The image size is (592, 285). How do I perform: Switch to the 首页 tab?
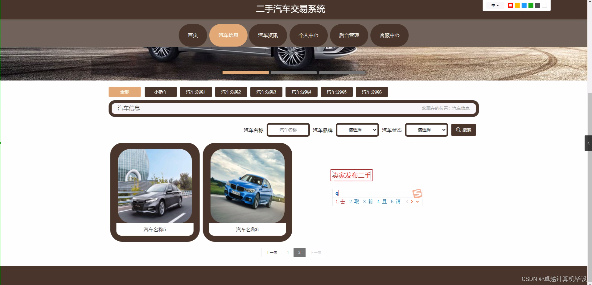[193, 35]
